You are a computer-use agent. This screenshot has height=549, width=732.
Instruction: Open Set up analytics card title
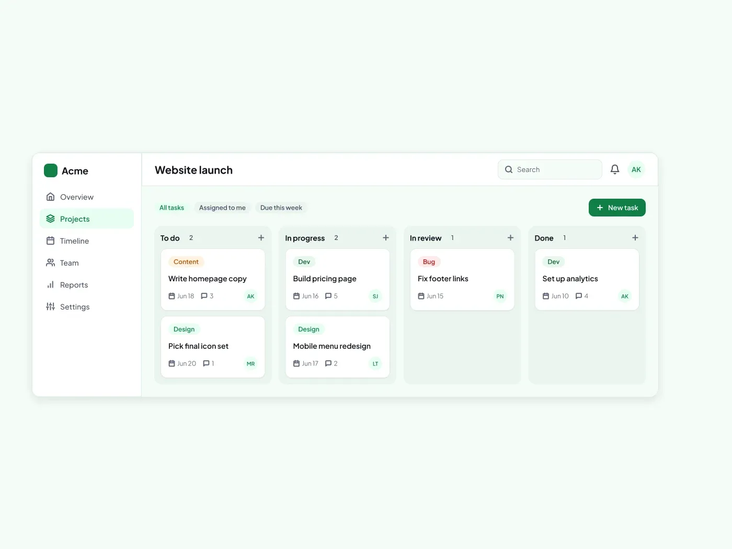point(570,279)
